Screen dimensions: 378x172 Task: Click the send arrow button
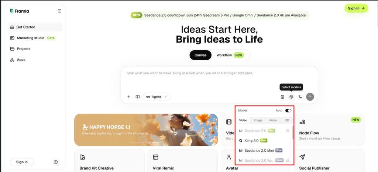(310, 97)
